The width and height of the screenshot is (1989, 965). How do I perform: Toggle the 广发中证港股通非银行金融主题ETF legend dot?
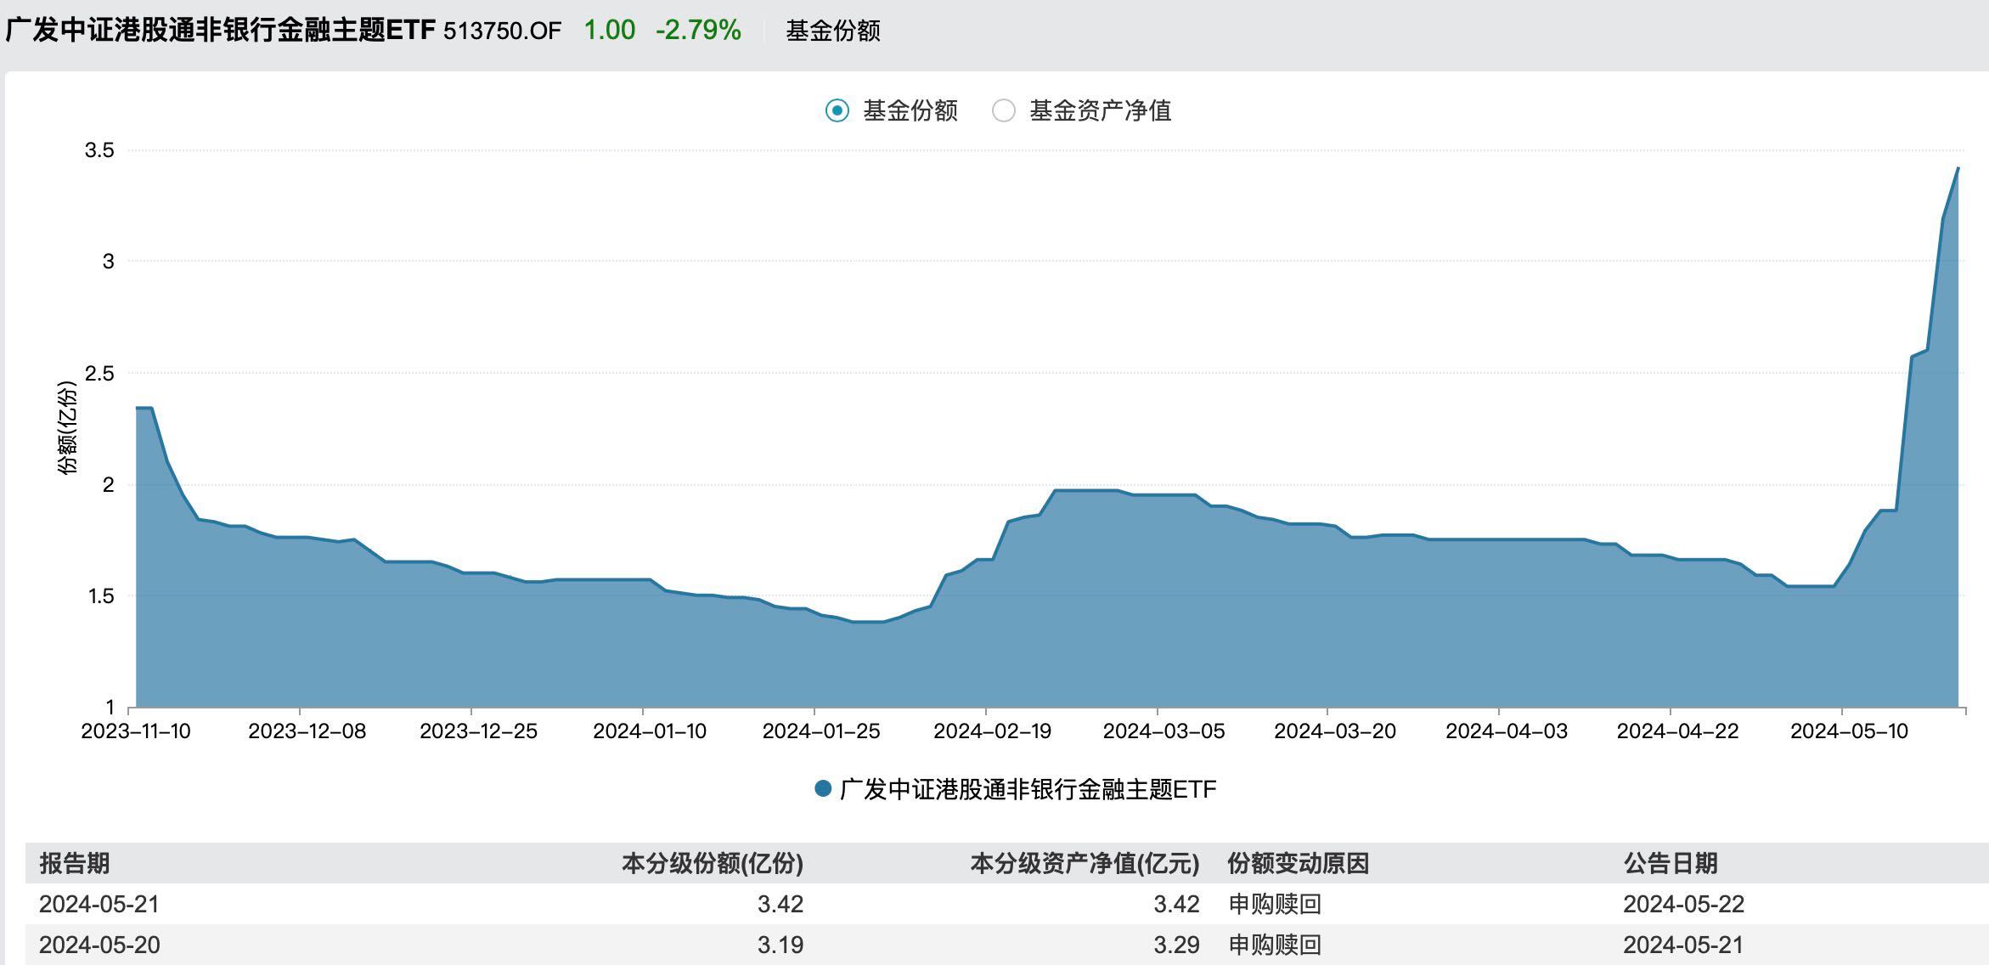[822, 788]
